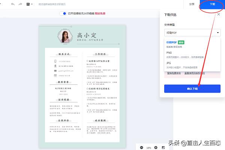Choose 印刷PDF recommended option in list

point(192,44)
